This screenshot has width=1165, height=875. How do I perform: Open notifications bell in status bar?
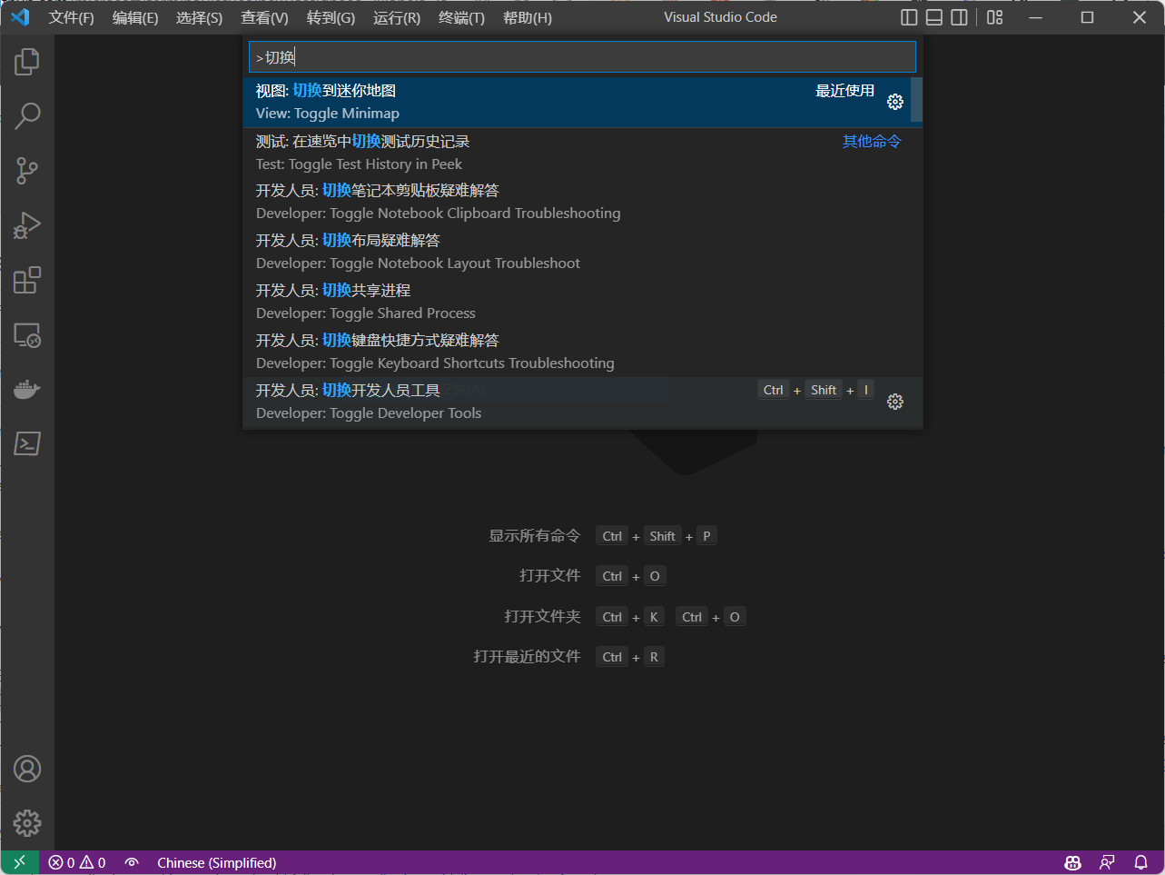[1141, 862]
